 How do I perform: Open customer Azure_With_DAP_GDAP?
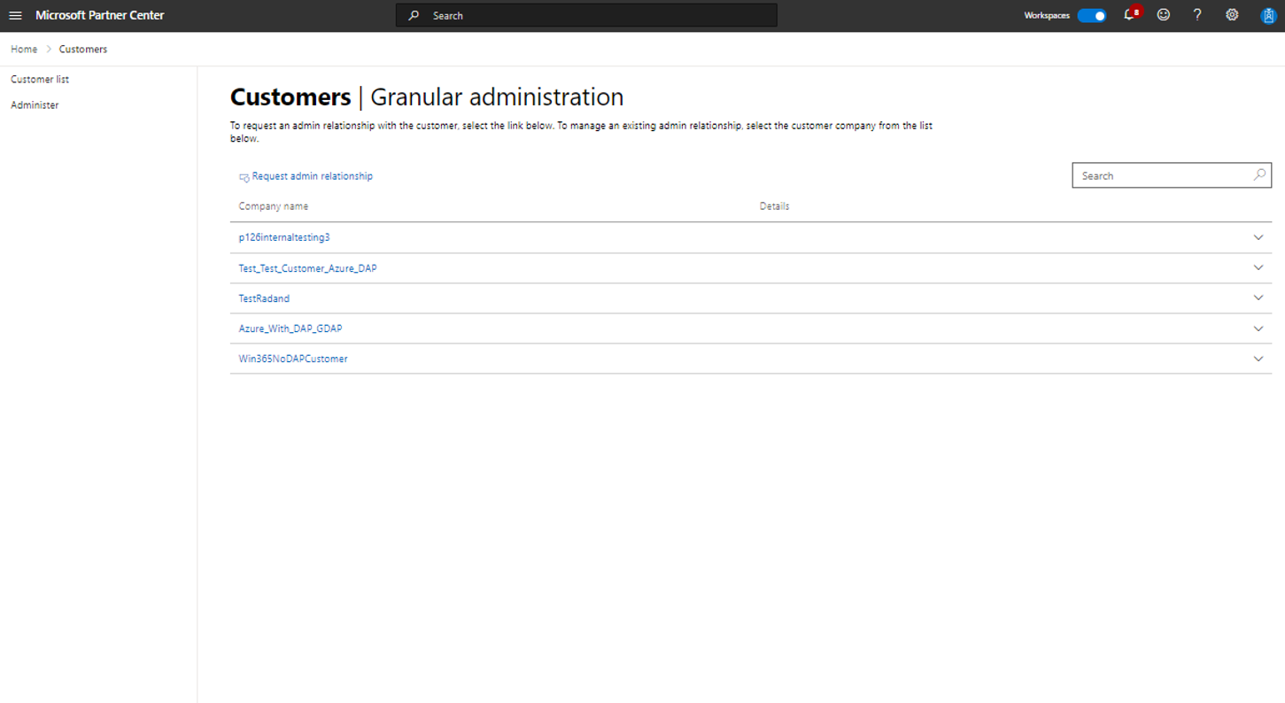pyautogui.click(x=290, y=328)
